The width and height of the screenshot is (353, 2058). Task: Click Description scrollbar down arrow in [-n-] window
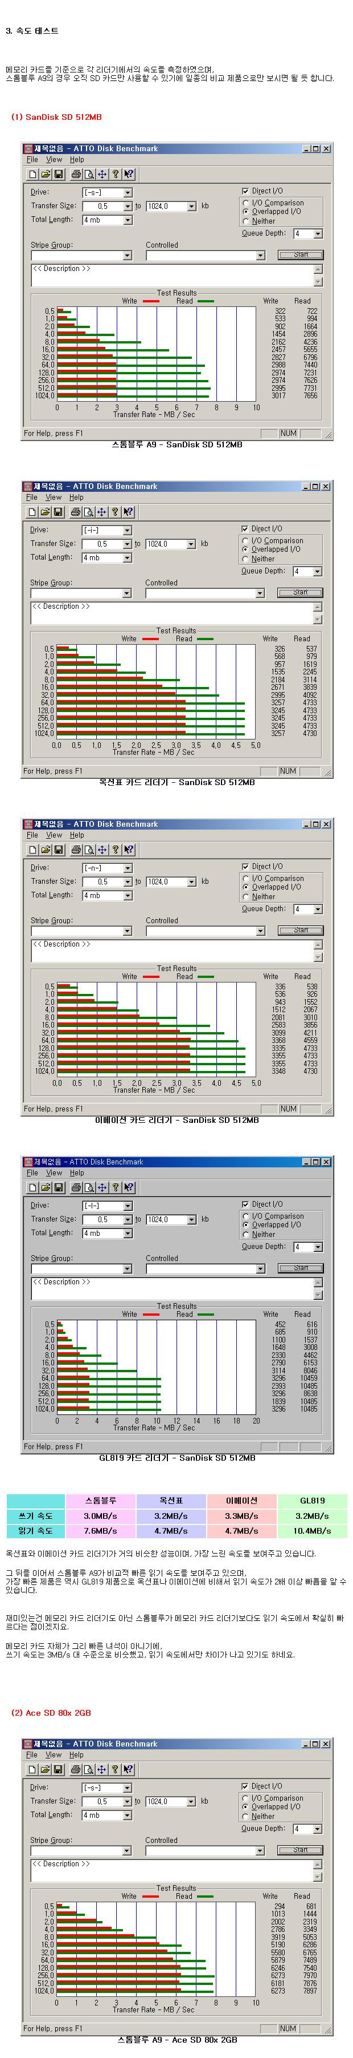[318, 957]
